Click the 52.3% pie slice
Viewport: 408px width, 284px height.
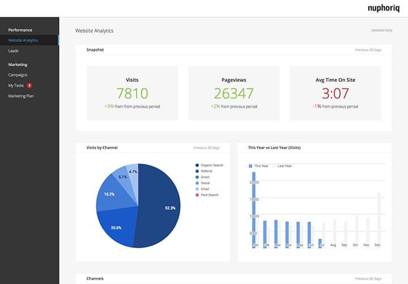click(x=159, y=206)
